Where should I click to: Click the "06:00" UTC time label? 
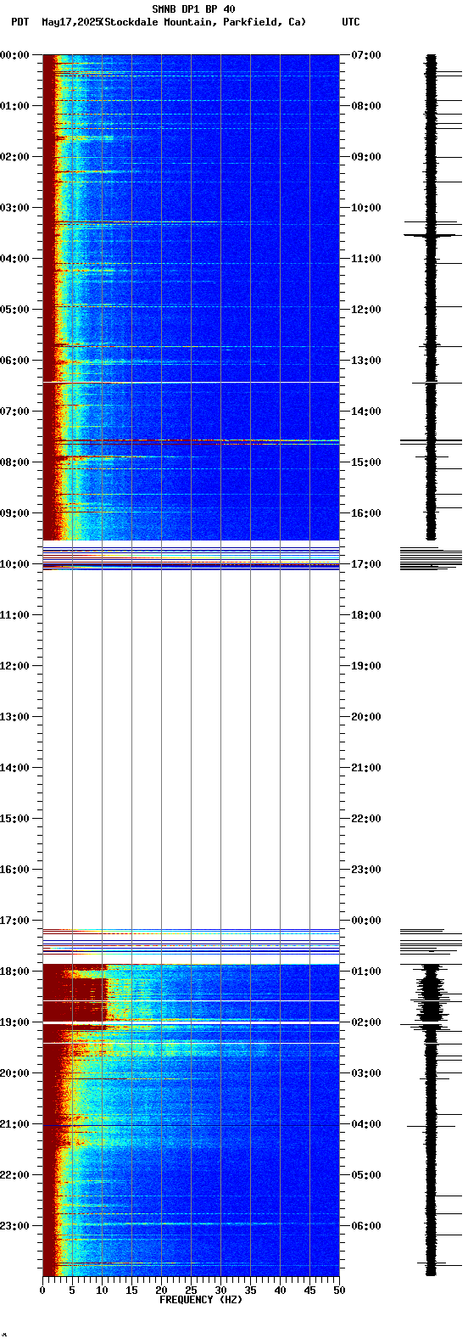click(366, 1226)
